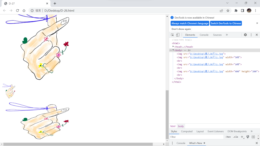Screen dimensions: 260x146
Task: Click the stretched 400x200 hand image
Action: (x=36, y=121)
